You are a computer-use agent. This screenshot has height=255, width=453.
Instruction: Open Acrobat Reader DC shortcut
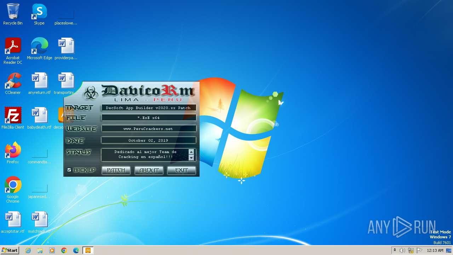13,51
